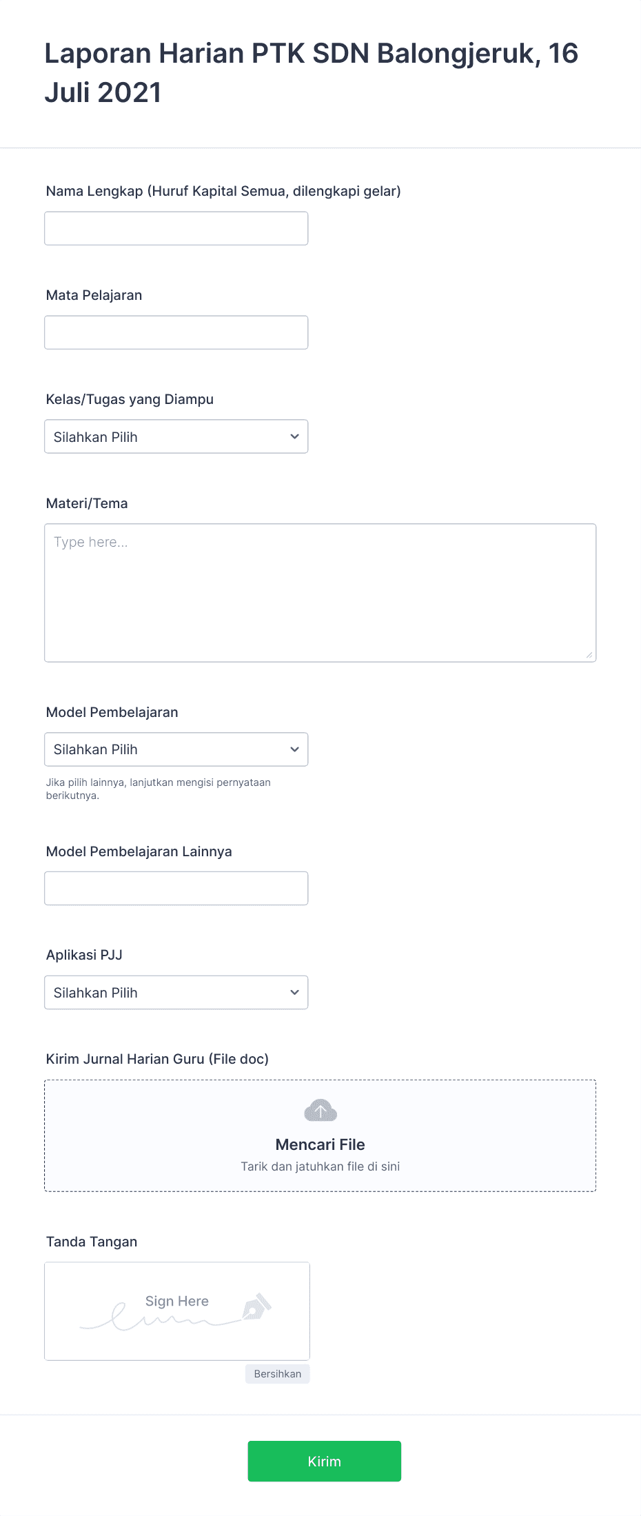Click the chevron arrow on Kelas/Tugas selector
This screenshot has height=1516, width=641.
pyautogui.click(x=294, y=436)
